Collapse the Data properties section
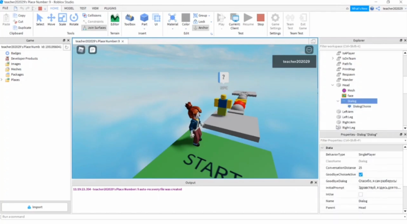Image resolution: width=407 pixels, height=224 pixels. click(x=322, y=147)
